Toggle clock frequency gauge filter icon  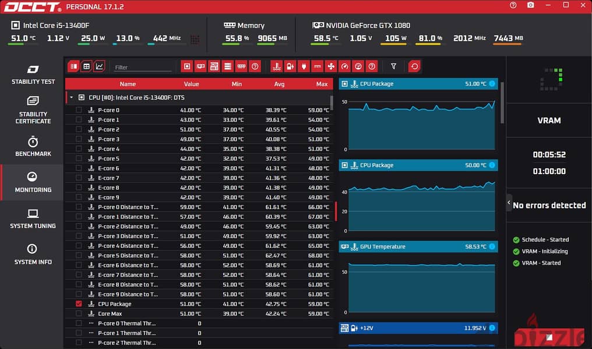pyautogui.click(x=345, y=66)
